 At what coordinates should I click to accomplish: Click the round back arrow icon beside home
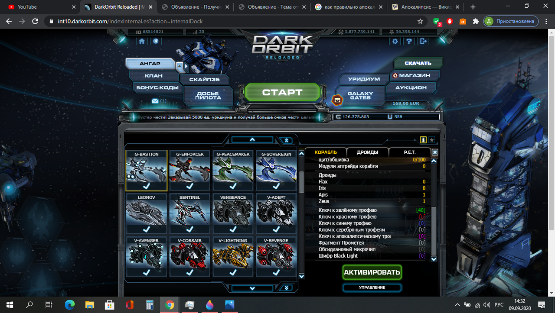156,41
